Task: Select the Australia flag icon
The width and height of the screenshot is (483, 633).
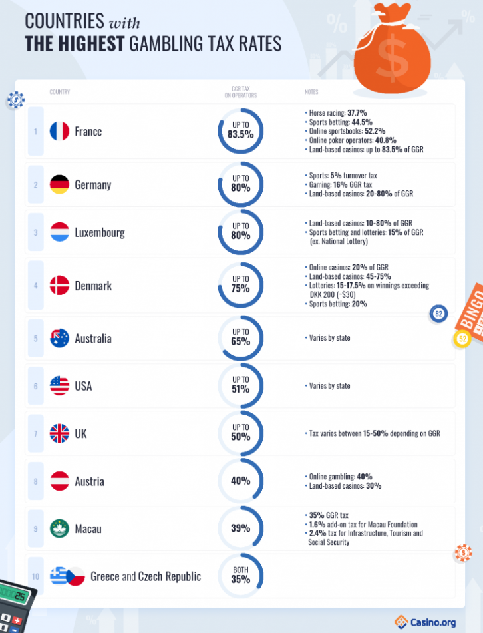Action: coord(59,338)
